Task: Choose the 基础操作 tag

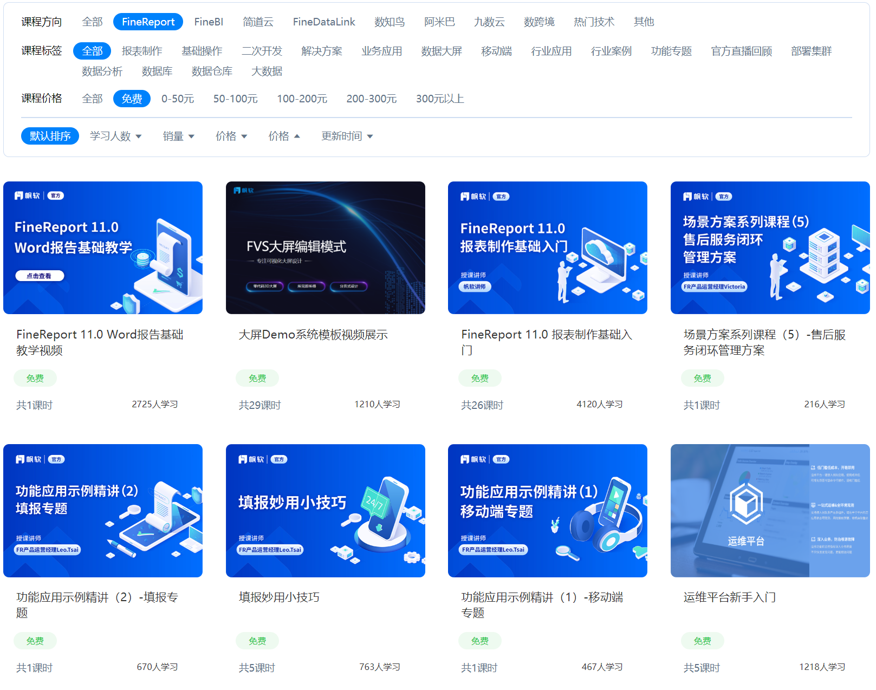Action: pyautogui.click(x=202, y=51)
